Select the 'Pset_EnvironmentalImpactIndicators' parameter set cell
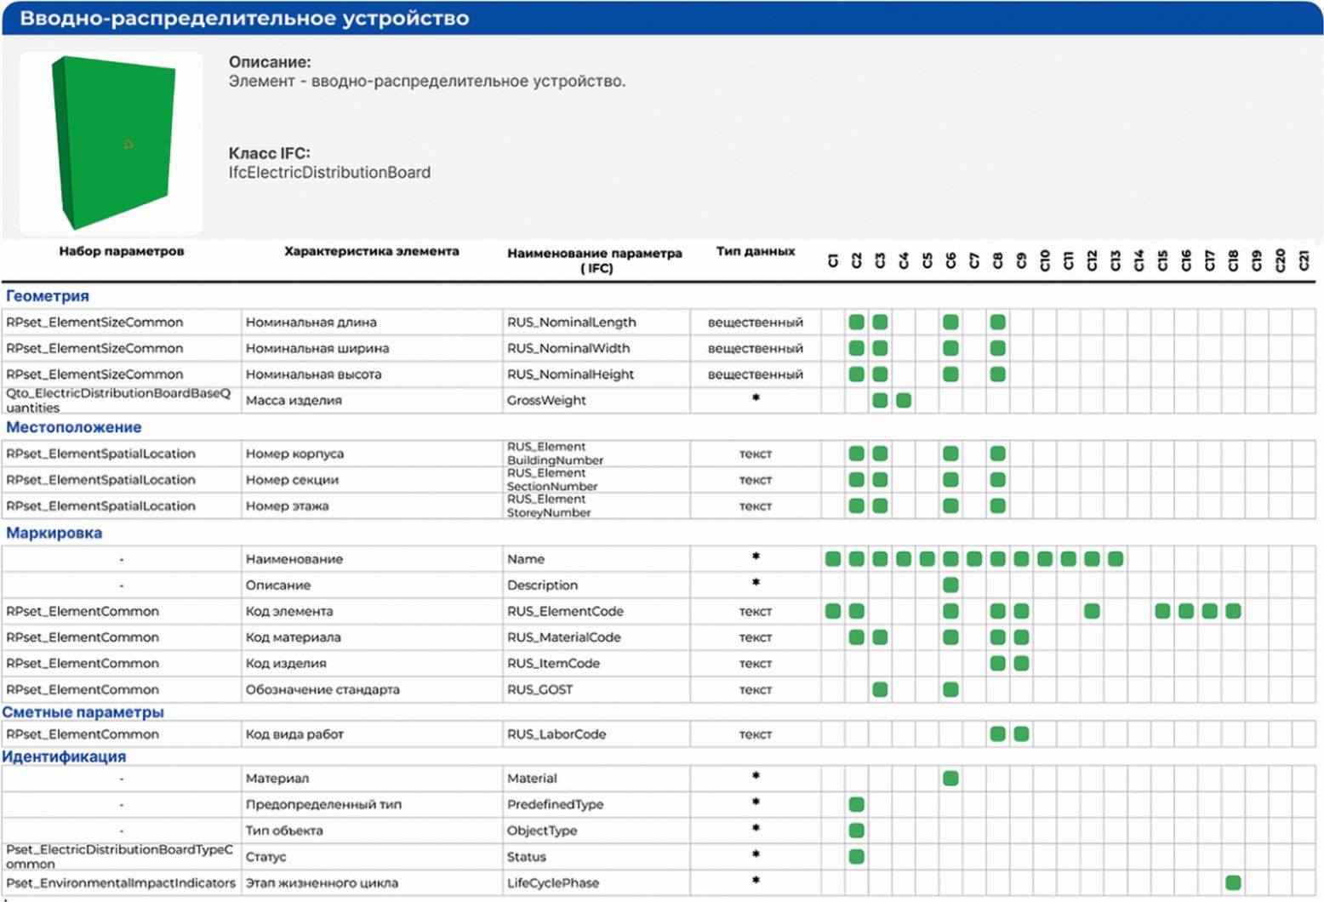Viewport: 1324px width, 902px height. tap(121, 882)
